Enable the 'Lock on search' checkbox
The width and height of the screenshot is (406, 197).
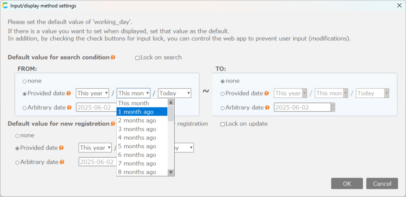pos(138,58)
